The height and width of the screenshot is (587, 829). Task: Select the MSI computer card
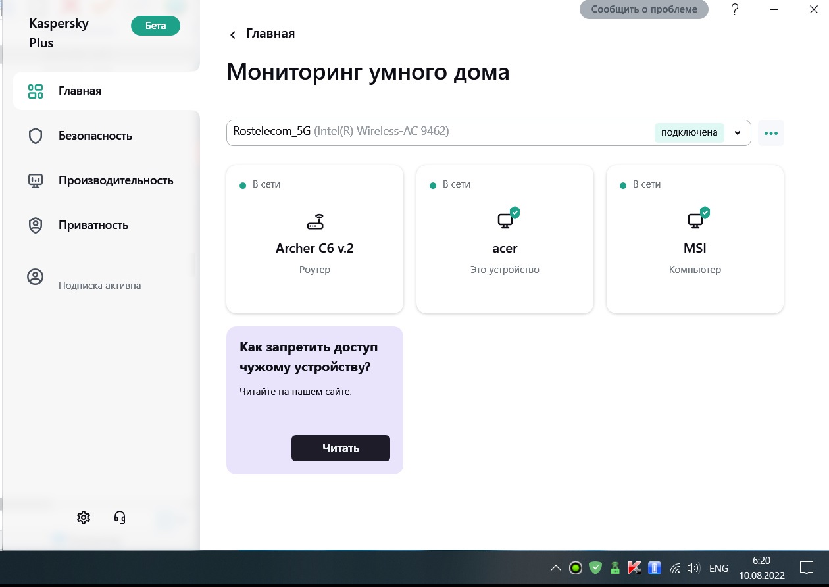(x=695, y=239)
